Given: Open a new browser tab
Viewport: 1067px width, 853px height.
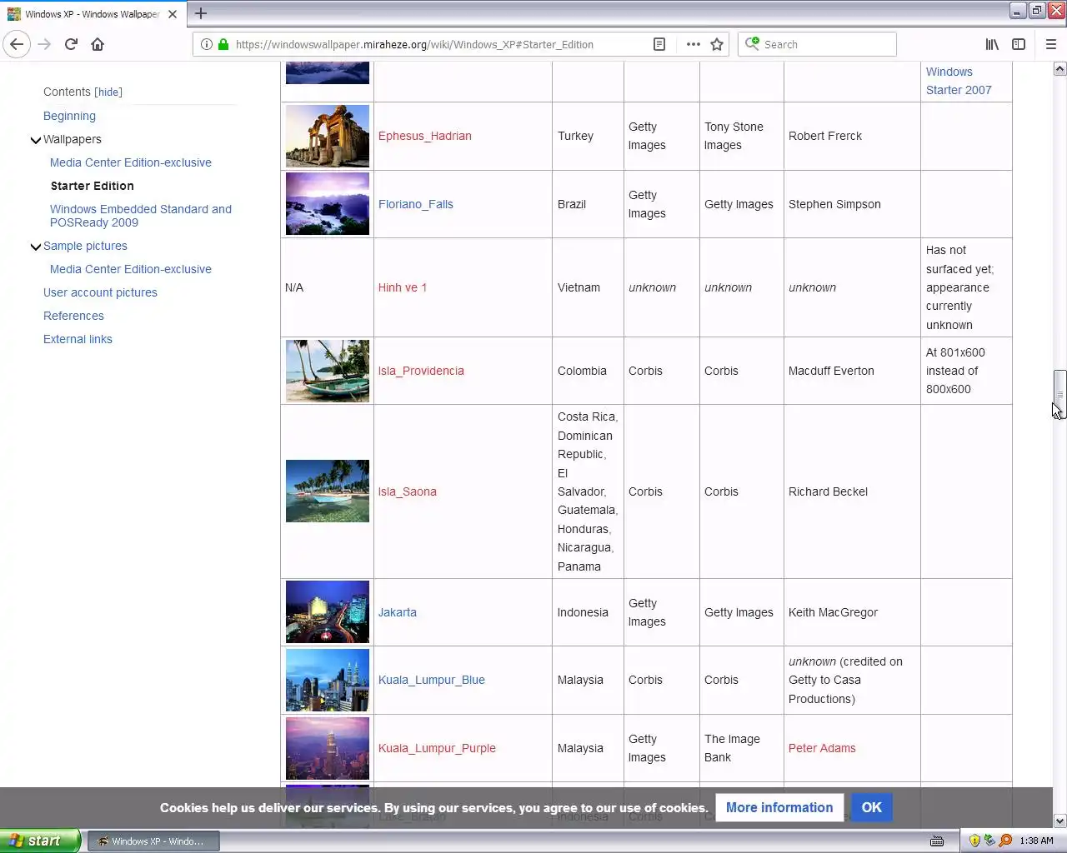Looking at the screenshot, I should [201, 13].
